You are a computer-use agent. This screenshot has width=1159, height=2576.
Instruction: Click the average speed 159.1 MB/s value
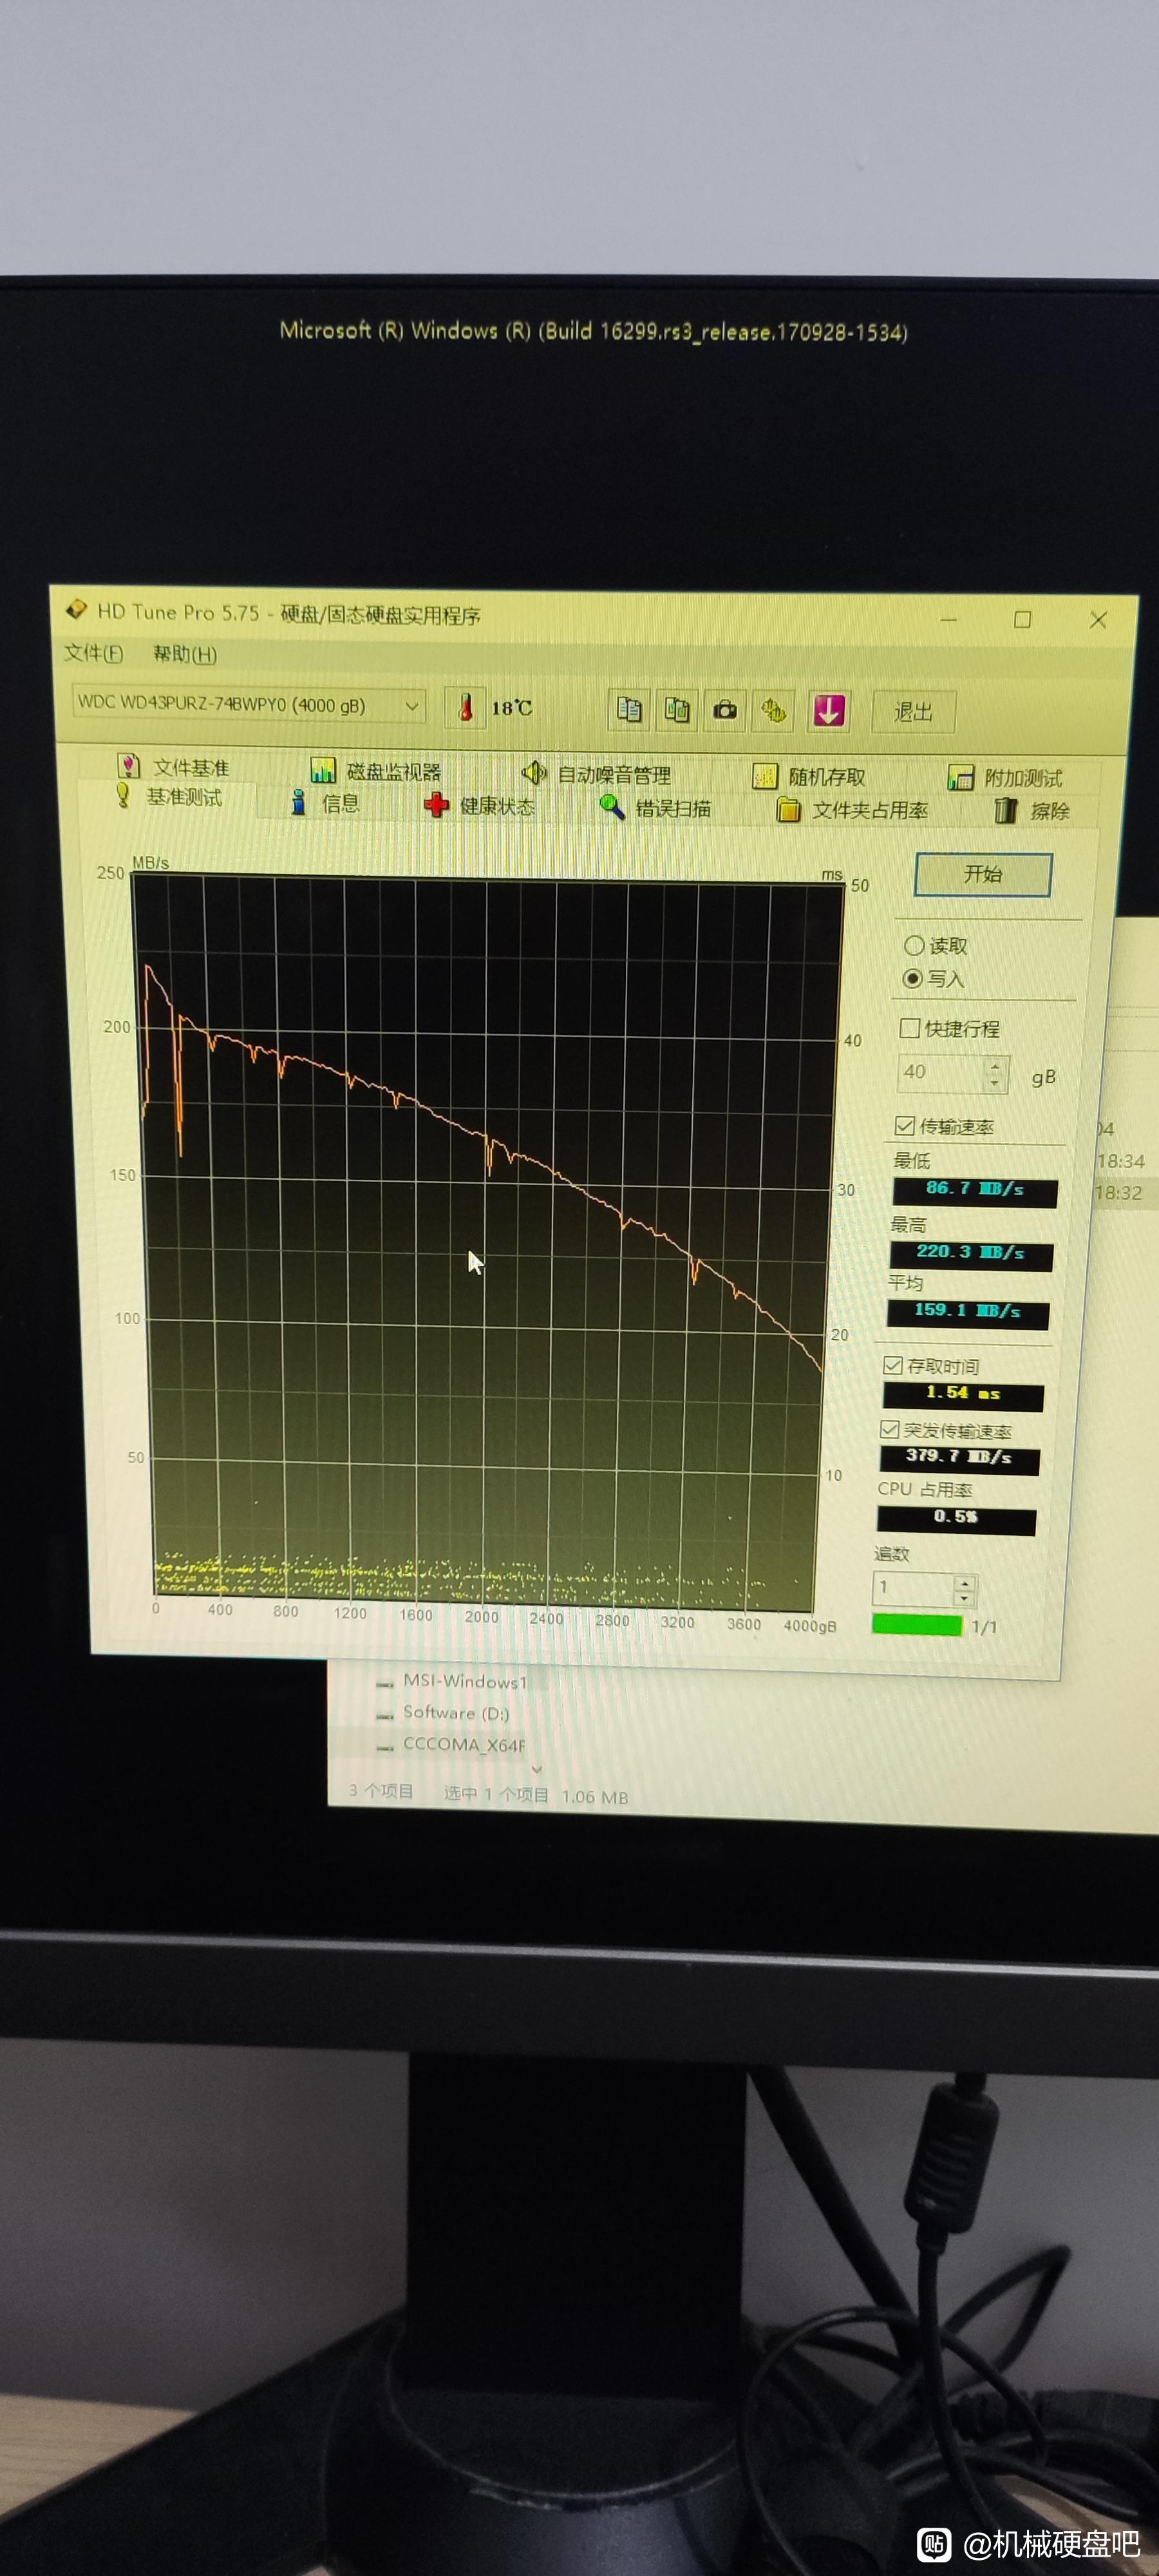(967, 1312)
